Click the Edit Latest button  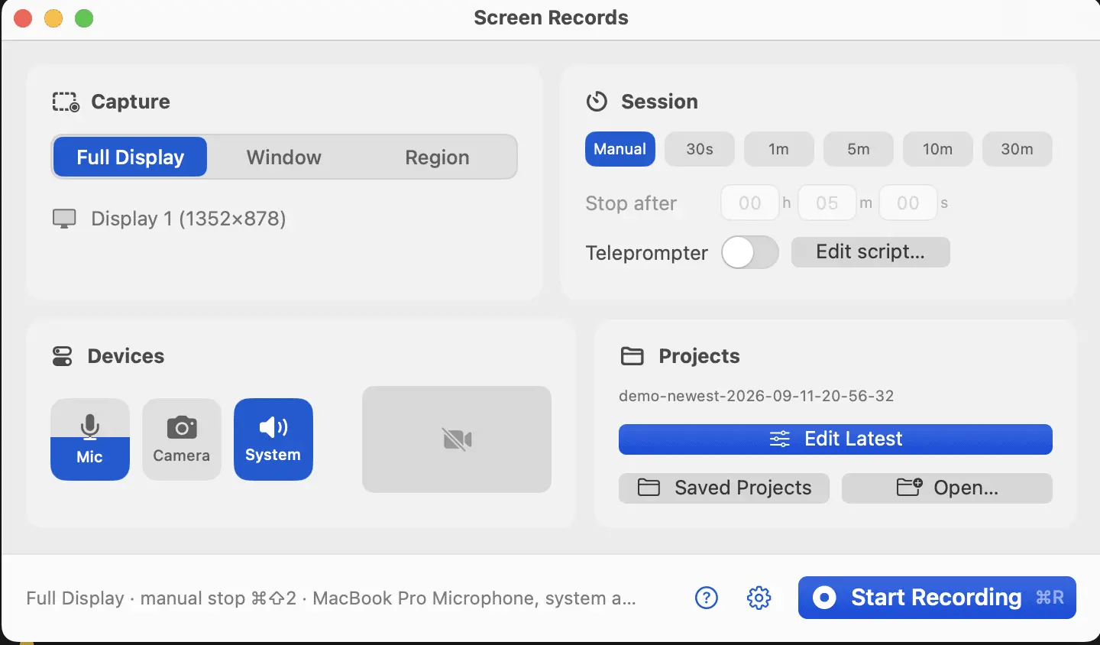(836, 439)
